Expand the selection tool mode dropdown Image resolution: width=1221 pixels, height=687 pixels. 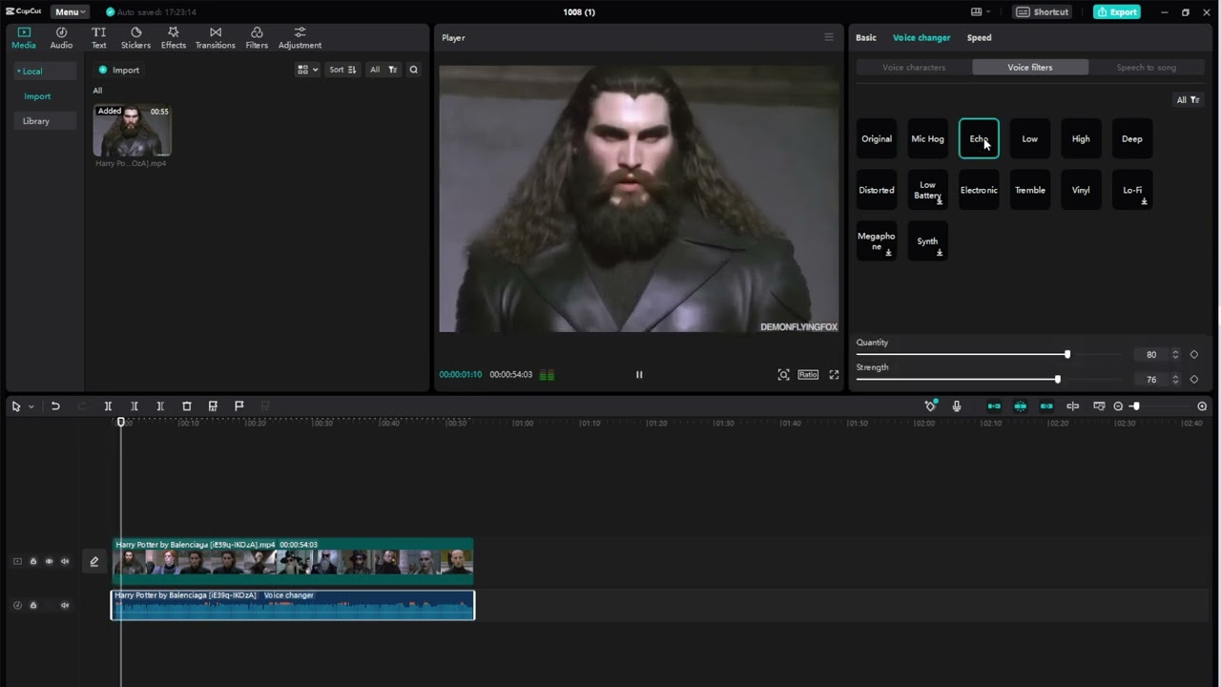click(x=31, y=406)
